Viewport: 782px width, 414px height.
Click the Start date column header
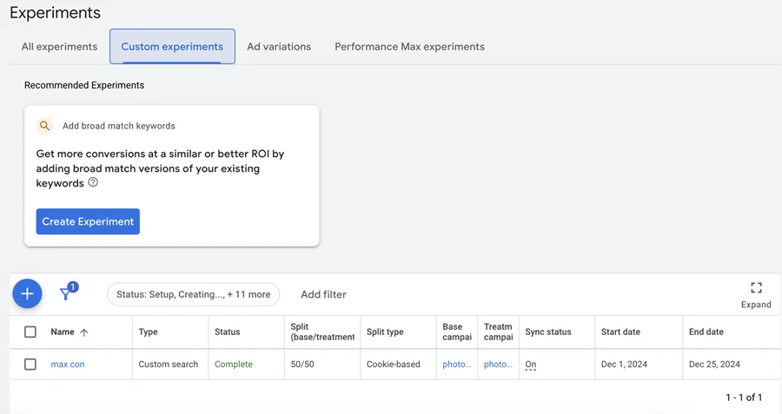pos(620,332)
